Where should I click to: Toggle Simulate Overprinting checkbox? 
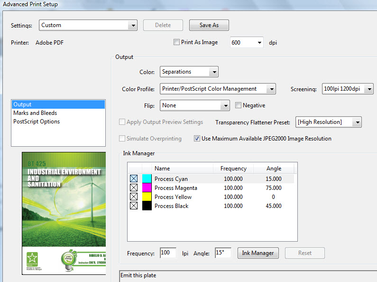tap(122, 138)
